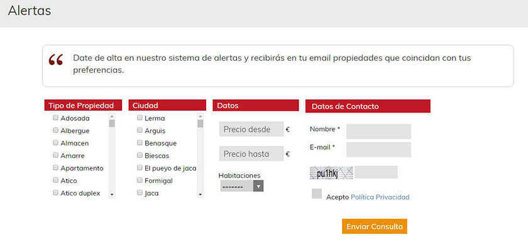Enable the Biescas city checkbox

point(140,155)
